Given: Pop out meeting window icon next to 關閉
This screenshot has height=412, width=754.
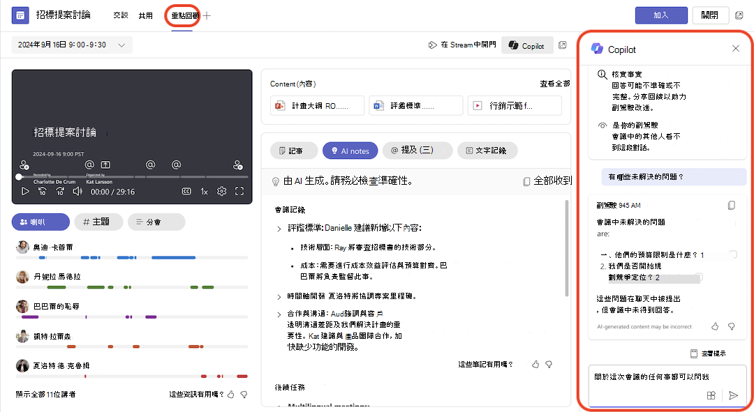Looking at the screenshot, I should [739, 15].
